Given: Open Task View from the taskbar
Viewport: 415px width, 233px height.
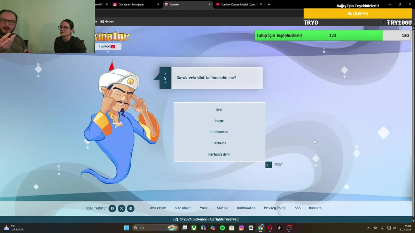Looking at the screenshot, I should point(184,228).
